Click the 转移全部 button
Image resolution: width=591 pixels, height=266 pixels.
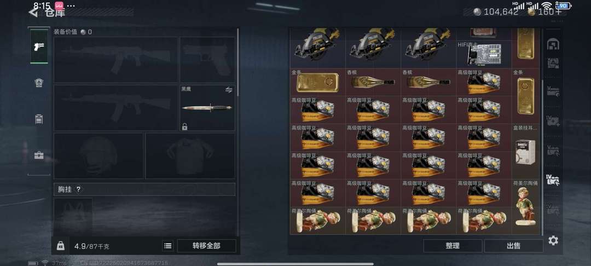pyautogui.click(x=206, y=246)
